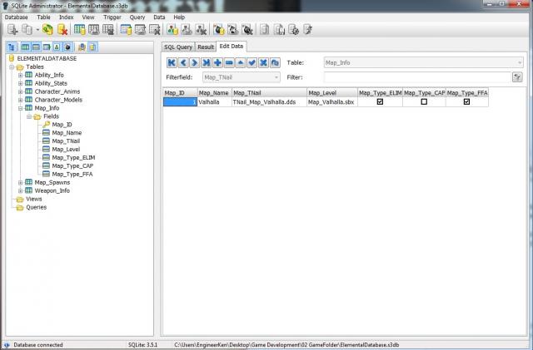Image resolution: width=533 pixels, height=350 pixels.
Task: Uncheck the Map_Type_ELIM checkbox for Valhalla
Action: [x=380, y=102]
